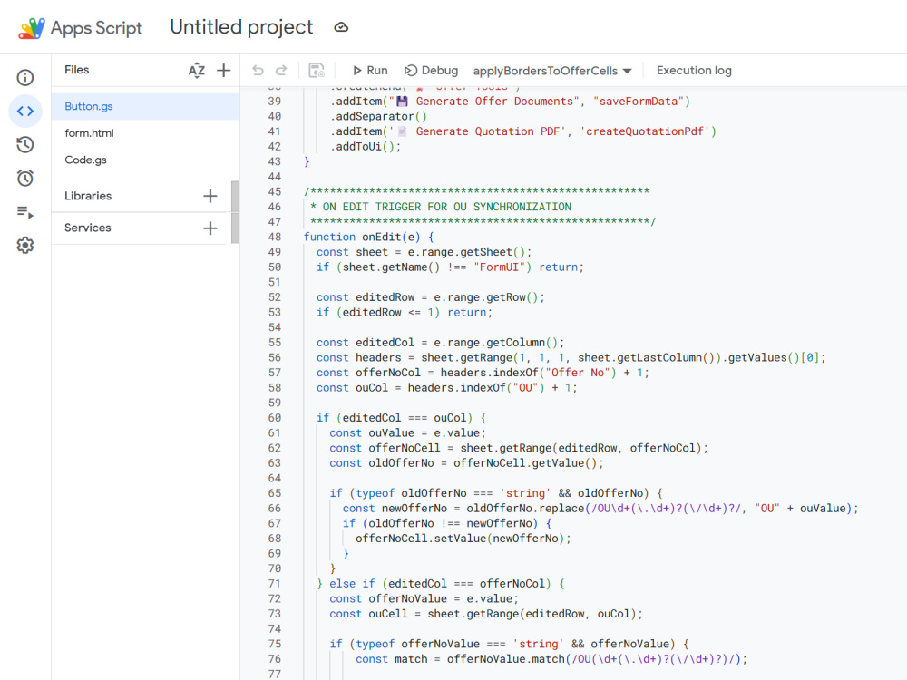Open Project History clock icon
Viewport: 907px width, 680px height.
point(24,144)
